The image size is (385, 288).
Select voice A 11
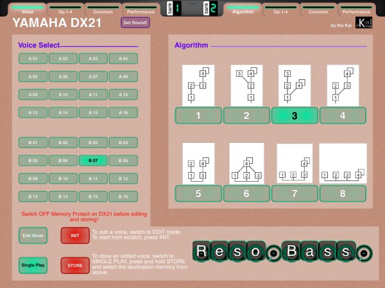click(x=93, y=95)
